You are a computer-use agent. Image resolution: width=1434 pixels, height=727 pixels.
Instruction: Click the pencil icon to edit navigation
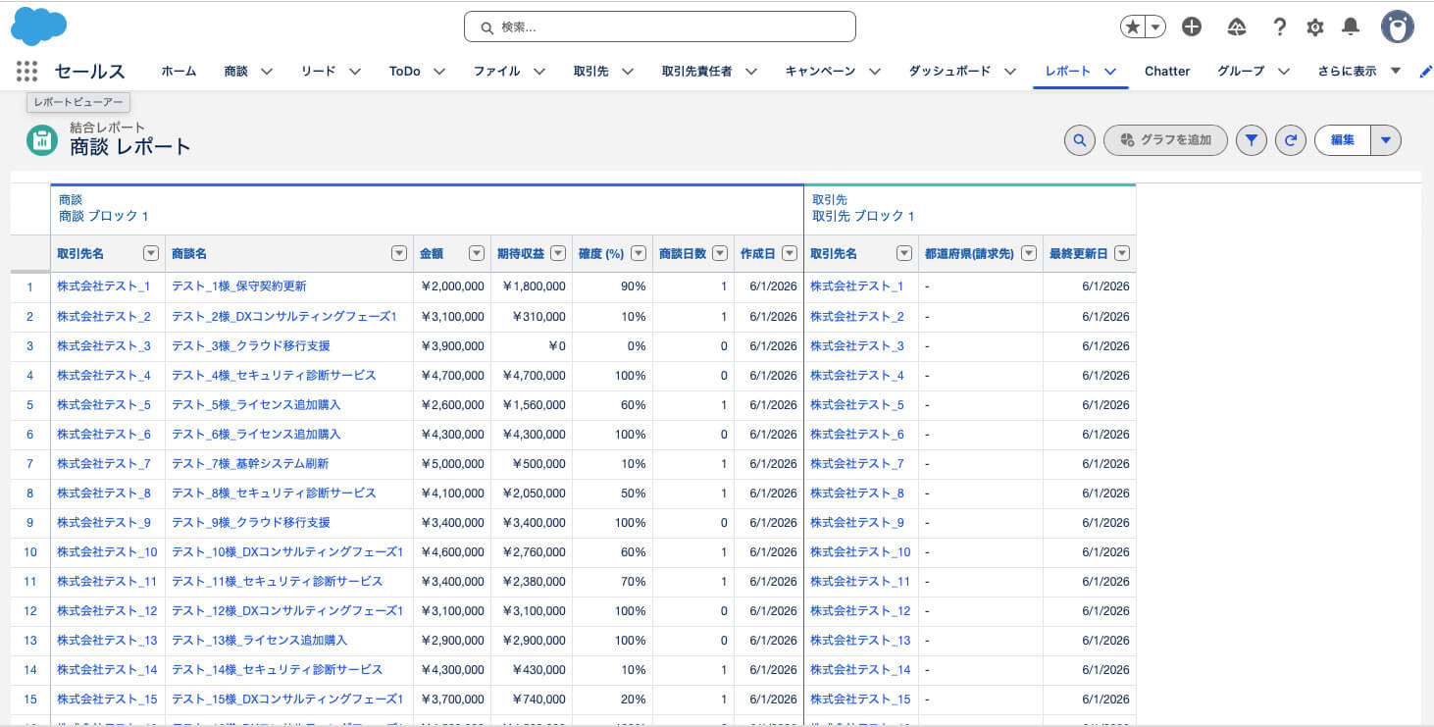(x=1425, y=72)
